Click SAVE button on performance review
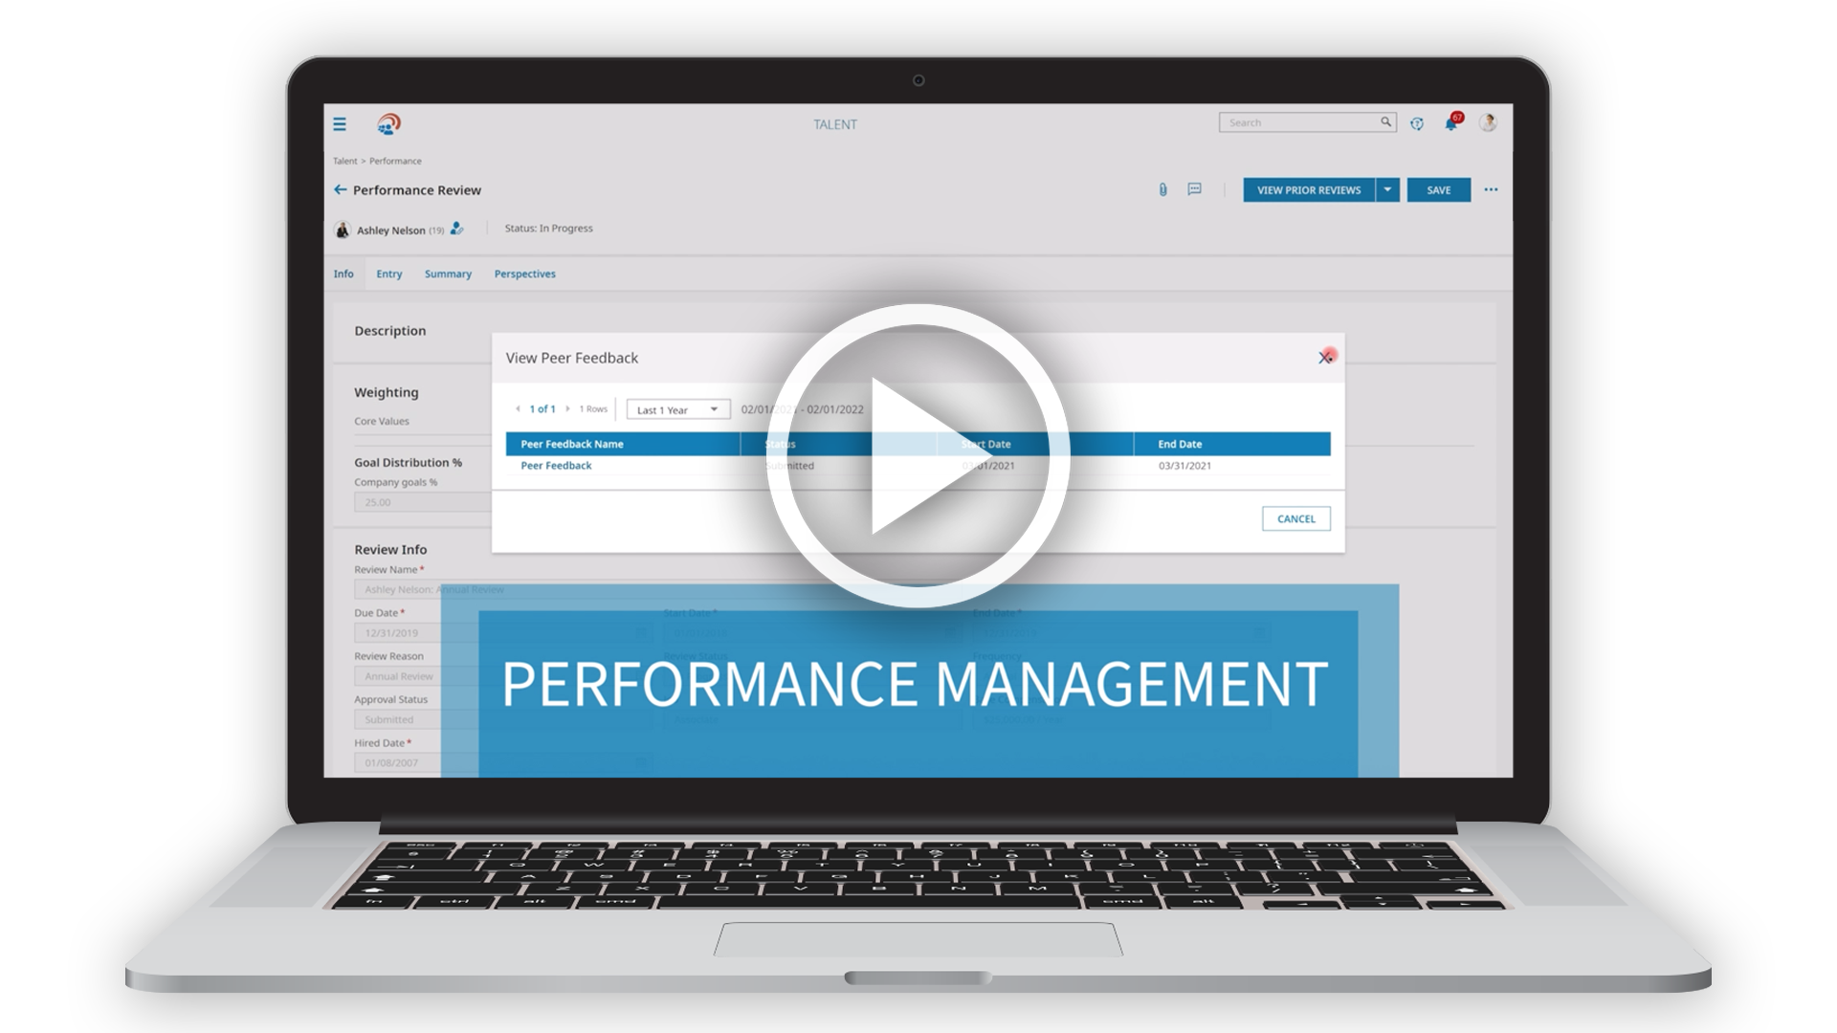Screen dimensions: 1837x1033 1440,189
